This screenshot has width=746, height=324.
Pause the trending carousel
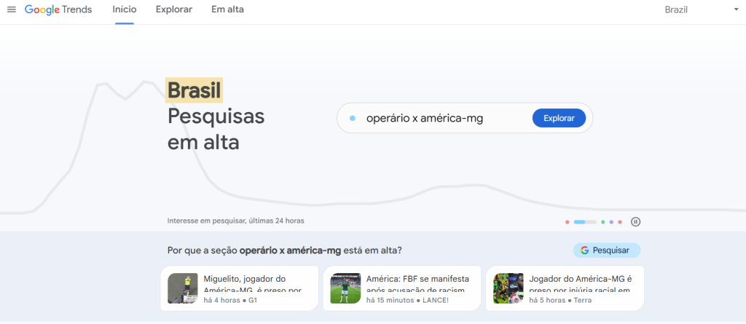pyautogui.click(x=635, y=222)
